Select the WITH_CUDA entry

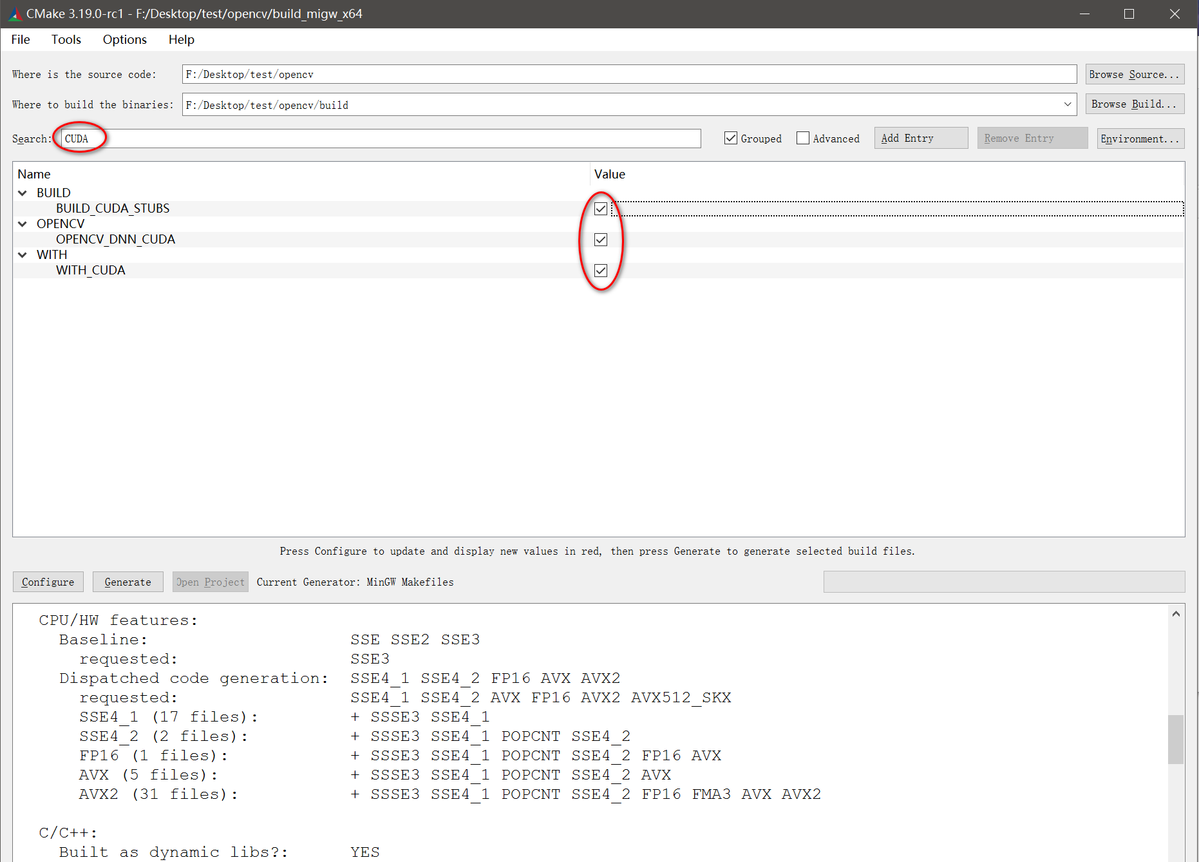pos(91,270)
